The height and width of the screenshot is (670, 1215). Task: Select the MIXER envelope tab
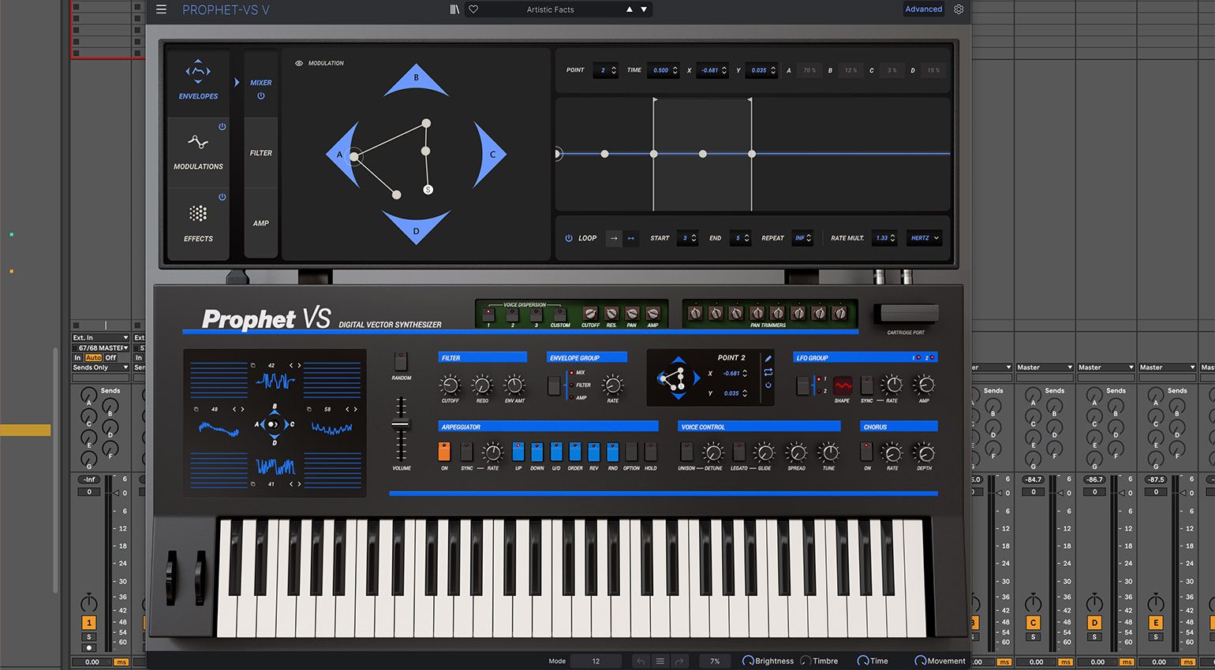click(x=261, y=82)
